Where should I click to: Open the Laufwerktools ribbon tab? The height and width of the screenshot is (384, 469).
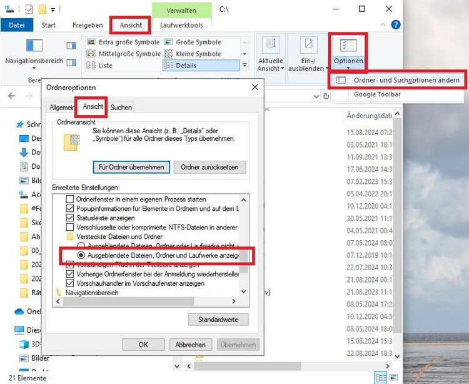(x=181, y=25)
